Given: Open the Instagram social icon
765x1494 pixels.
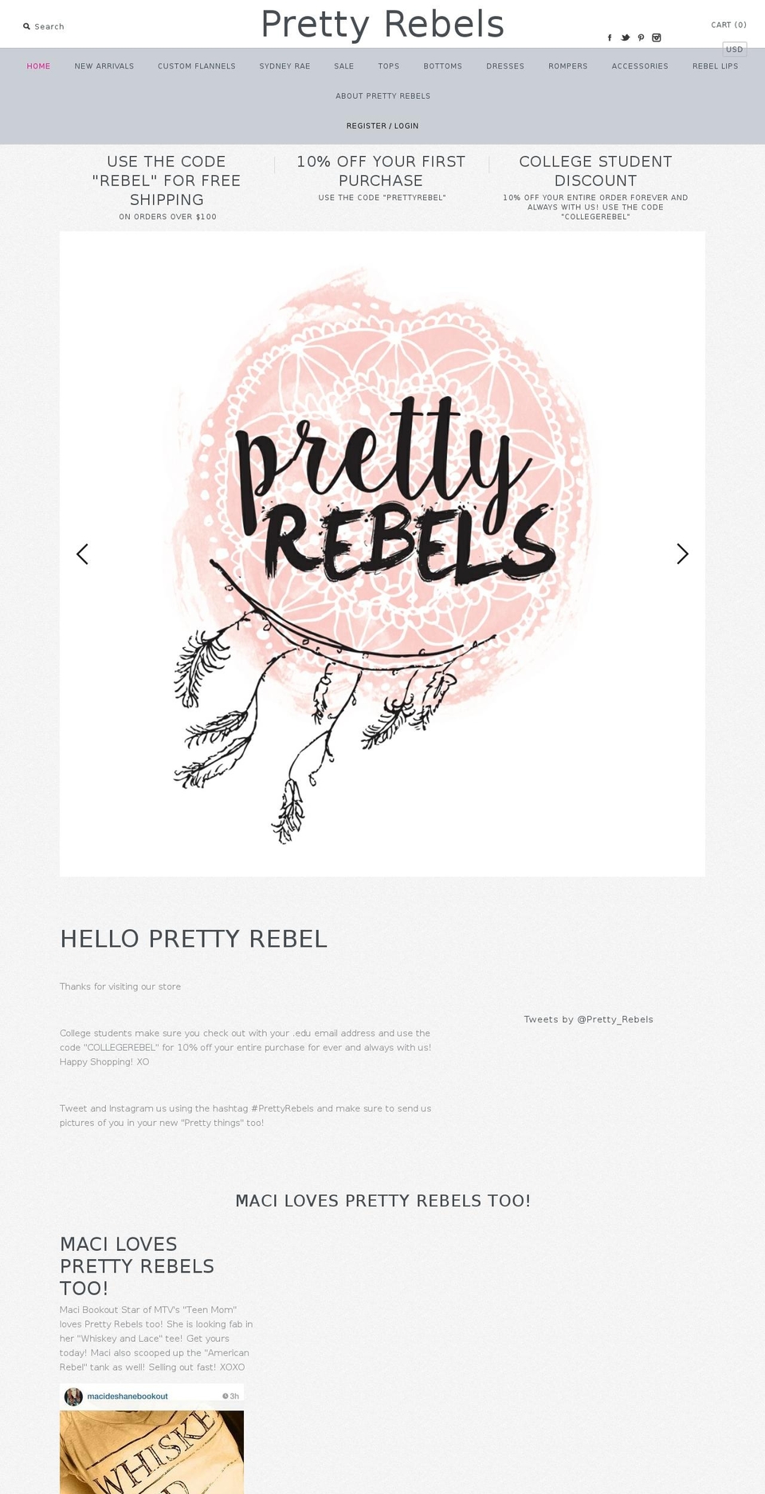Looking at the screenshot, I should pos(657,37).
